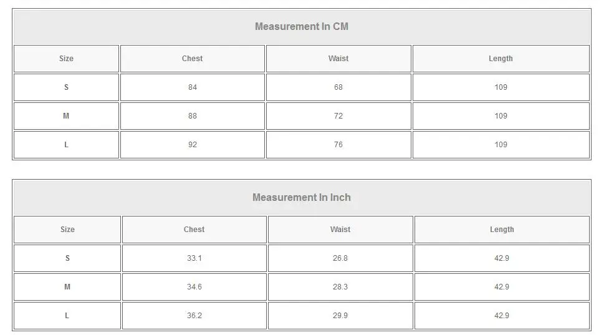Click the "Measurement In CM" table title

[x=302, y=27]
